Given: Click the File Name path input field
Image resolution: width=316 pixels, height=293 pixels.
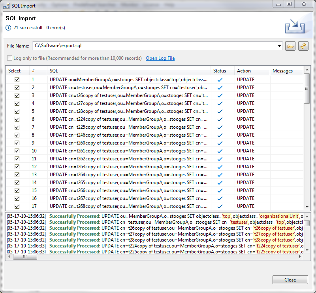Looking at the screenshot, I should 154,46.
